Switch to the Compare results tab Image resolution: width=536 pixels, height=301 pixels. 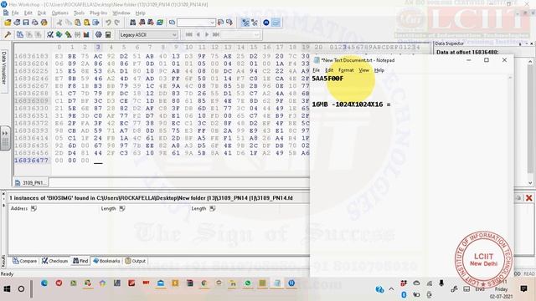pyautogui.click(x=24, y=261)
